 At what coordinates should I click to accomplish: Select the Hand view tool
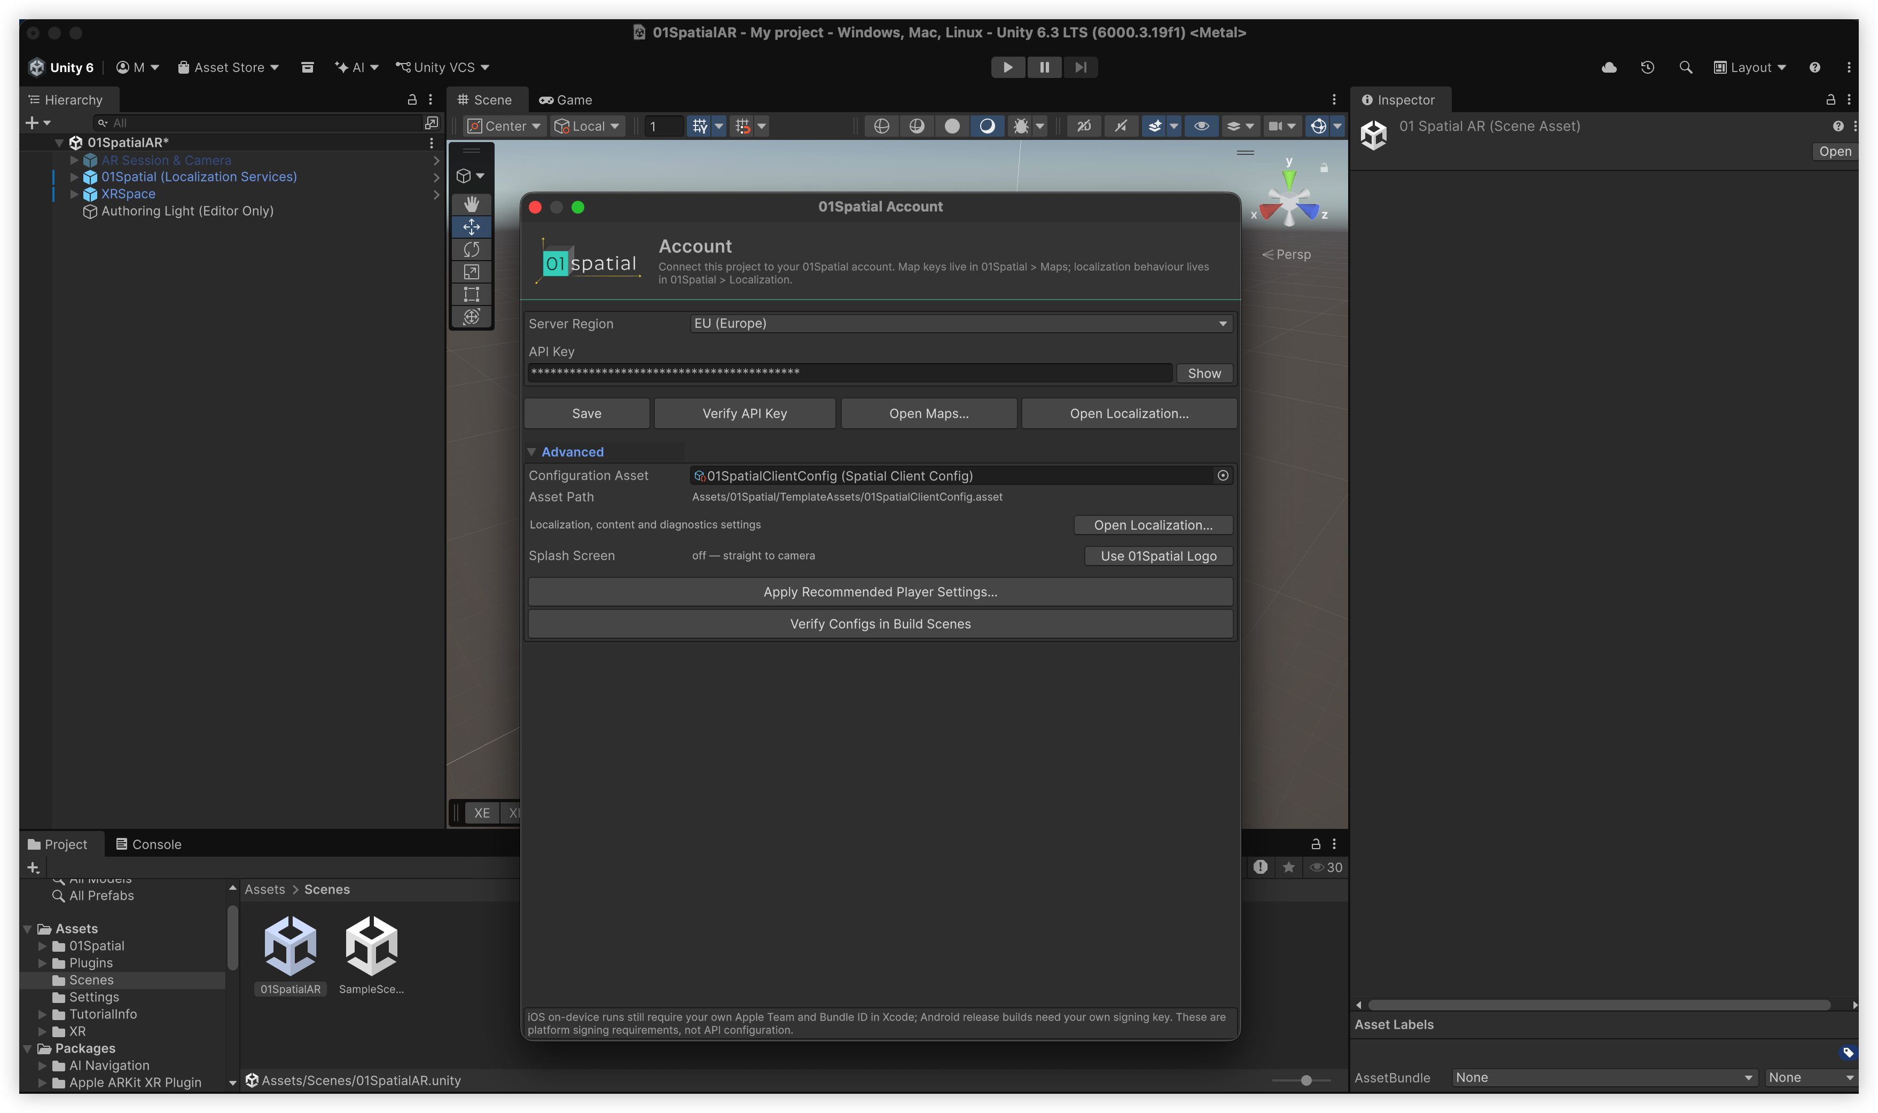[471, 204]
